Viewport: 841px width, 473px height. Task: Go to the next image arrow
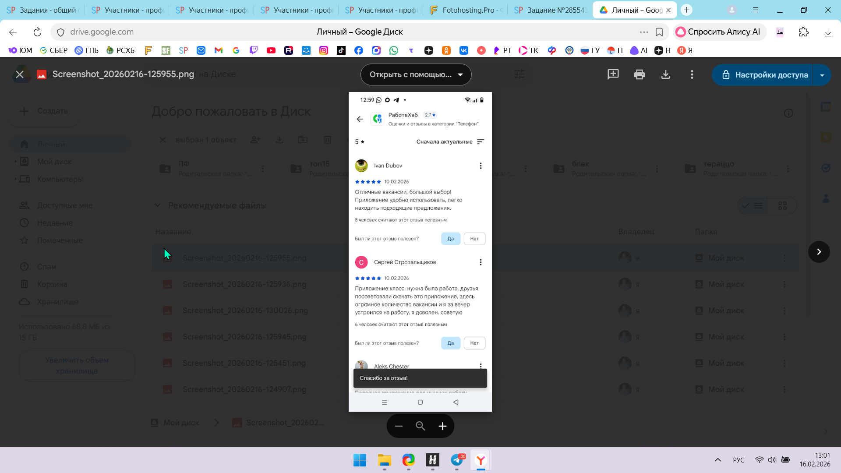click(819, 252)
